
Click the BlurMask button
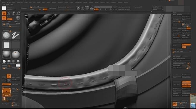[177, 93]
